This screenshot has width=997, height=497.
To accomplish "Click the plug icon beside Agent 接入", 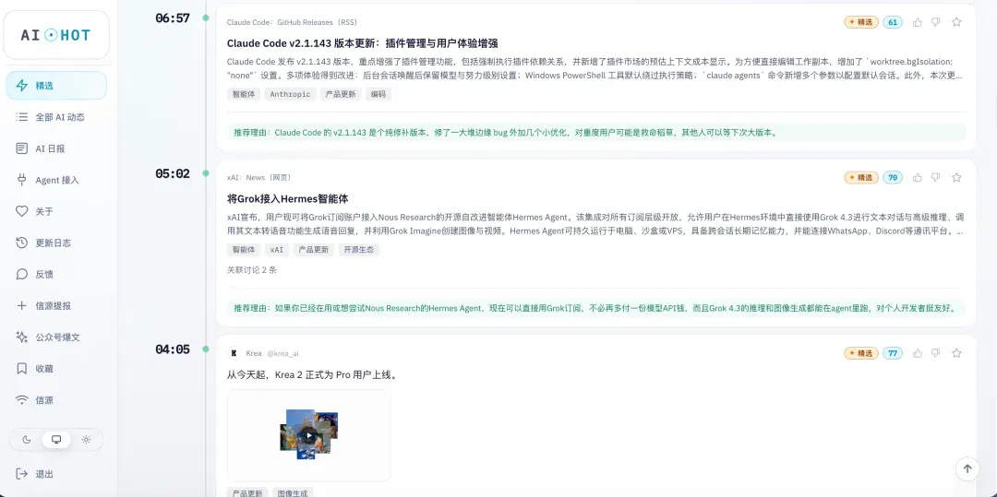I will [22, 180].
